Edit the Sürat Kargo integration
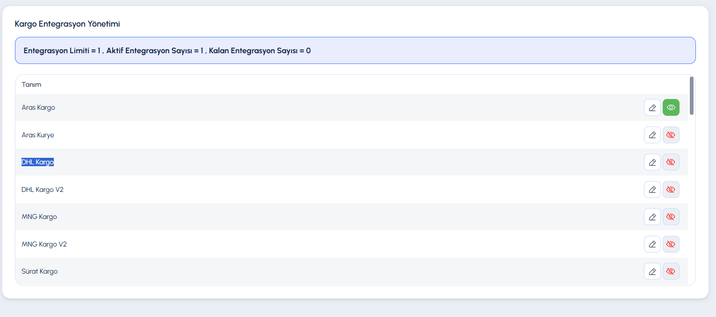The width and height of the screenshot is (716, 317). tap(652, 271)
